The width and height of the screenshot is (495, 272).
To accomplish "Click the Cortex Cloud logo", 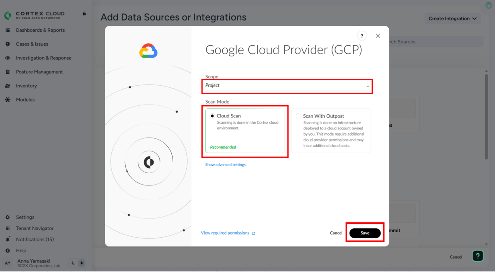I will (x=34, y=15).
